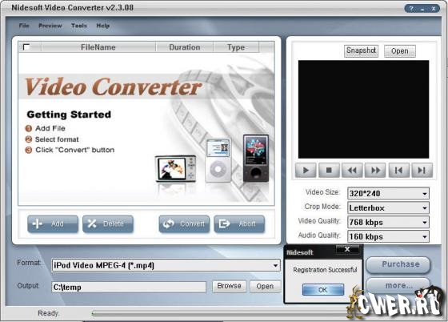The image size is (448, 322).
Task: Click Open above the preview screen
Action: coord(400,51)
